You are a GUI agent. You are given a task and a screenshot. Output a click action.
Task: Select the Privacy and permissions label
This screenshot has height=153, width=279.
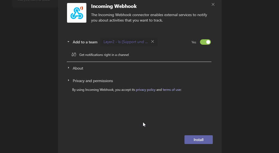[93, 81]
